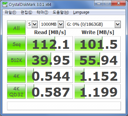This screenshot has width=128, height=116.
Task: Start the Seq benchmark test
Action: click(x=16, y=44)
